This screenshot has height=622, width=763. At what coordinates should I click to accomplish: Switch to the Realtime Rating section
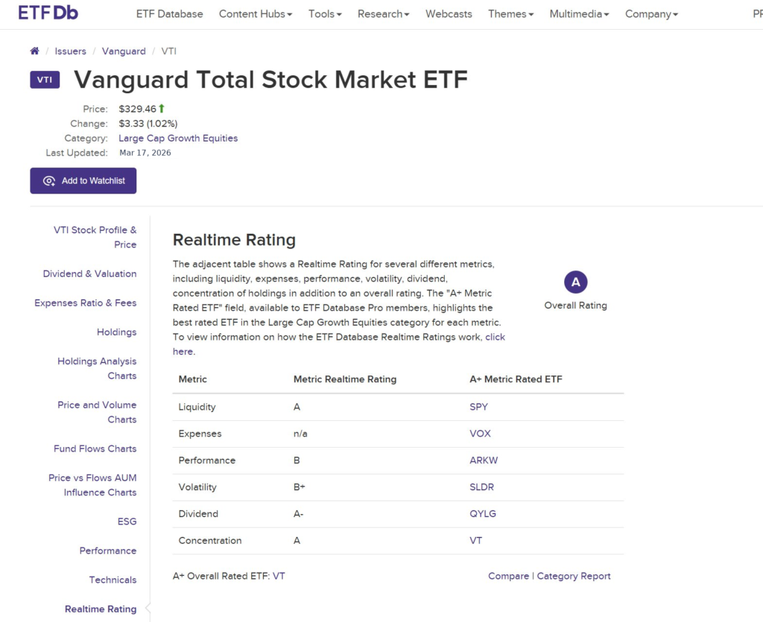pyautogui.click(x=101, y=609)
